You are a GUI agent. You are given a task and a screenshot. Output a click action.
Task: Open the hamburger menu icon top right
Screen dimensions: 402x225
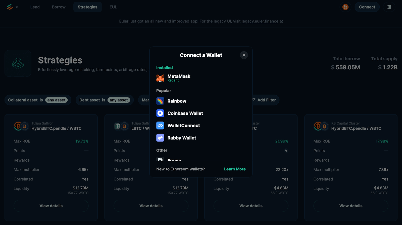389,7
